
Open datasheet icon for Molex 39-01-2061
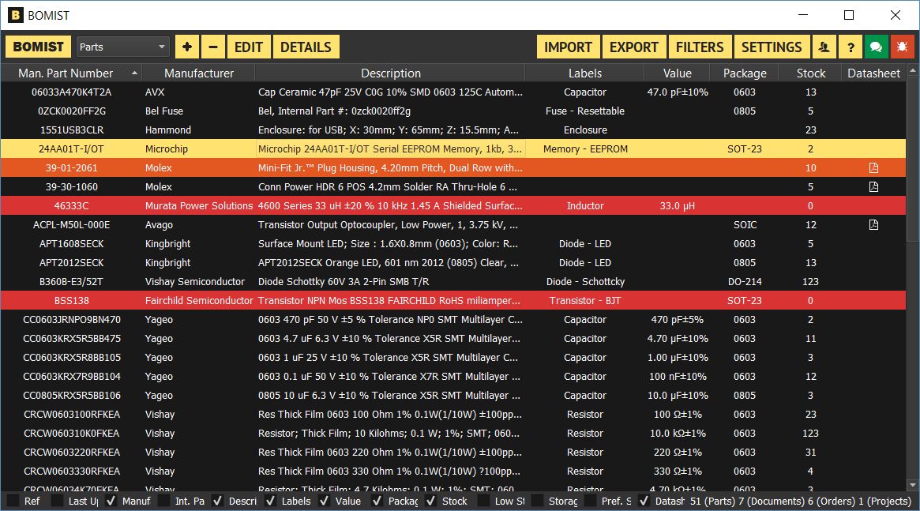[x=873, y=167]
